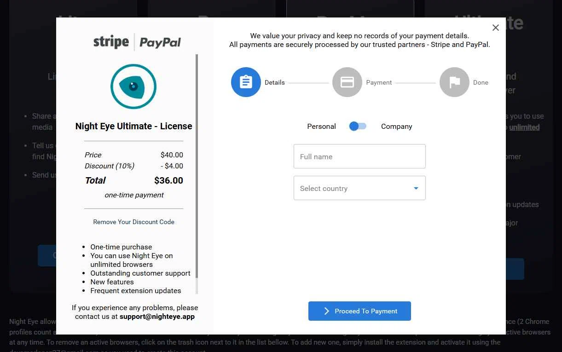This screenshot has width=562, height=352.
Task: Click the Payment step label
Action: 379,82
